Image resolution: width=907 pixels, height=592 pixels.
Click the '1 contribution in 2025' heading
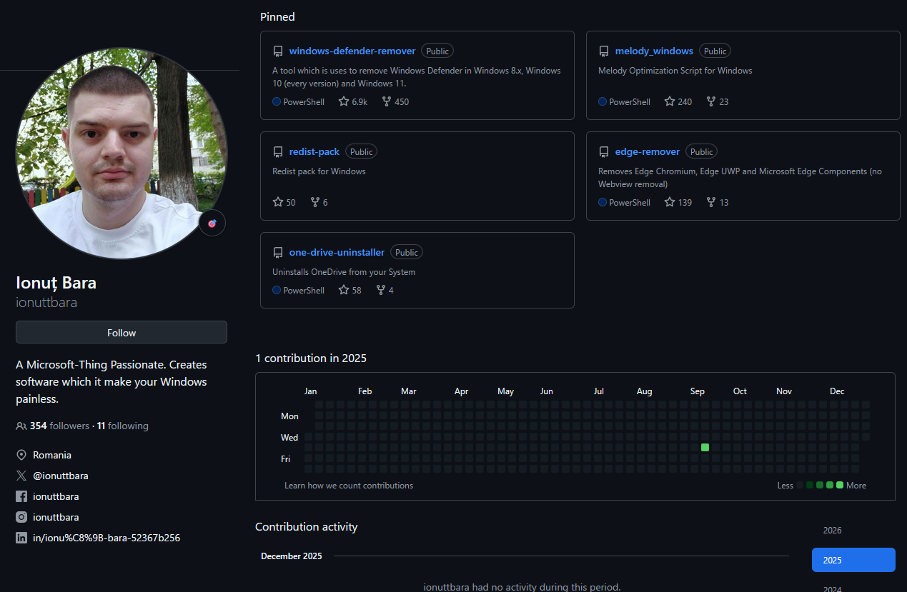pyautogui.click(x=311, y=358)
